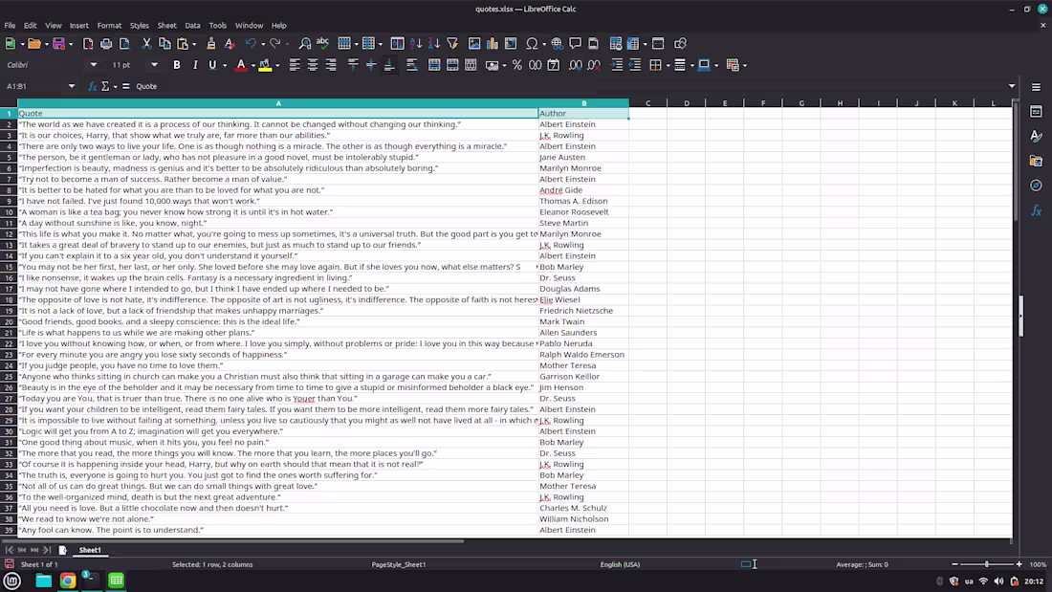Toggle AutoFilter funnel icon
The image size is (1052, 592).
[452, 44]
